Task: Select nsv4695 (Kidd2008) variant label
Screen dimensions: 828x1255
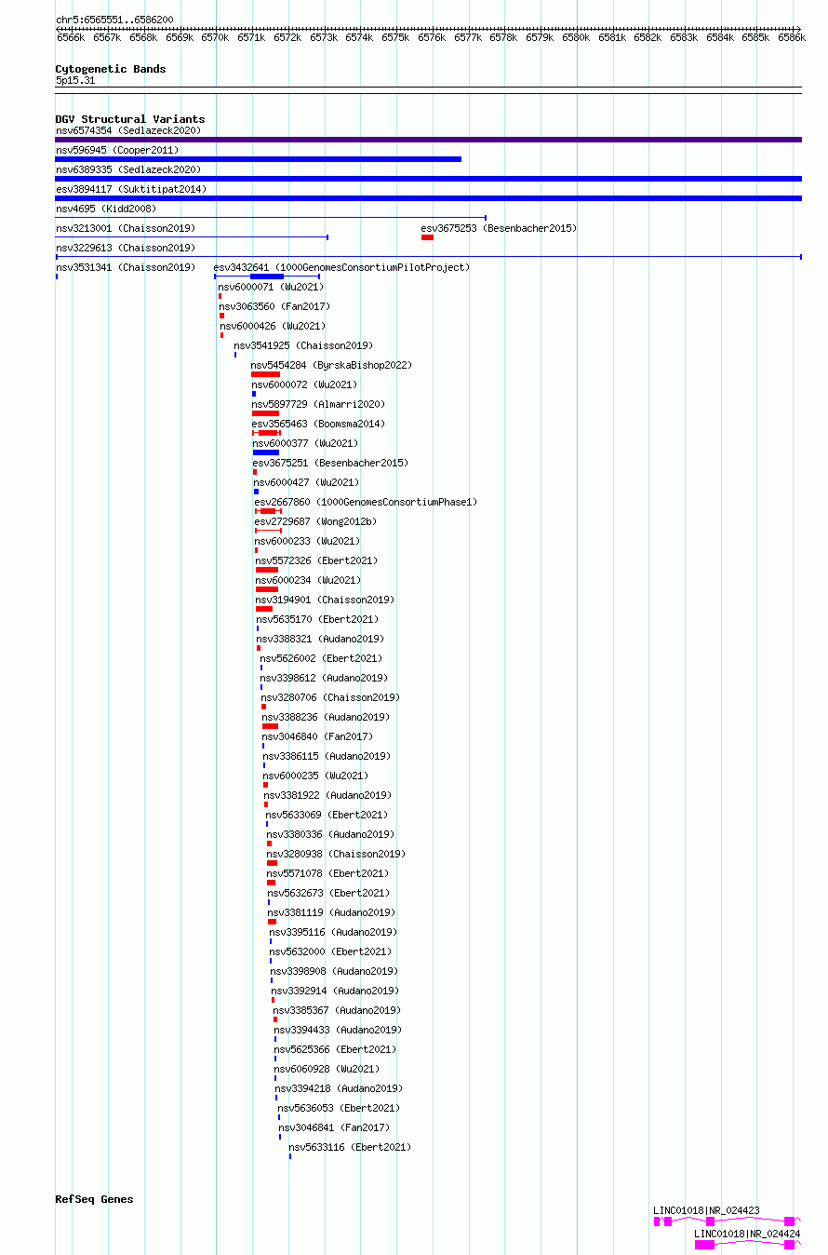Action: click(106, 209)
